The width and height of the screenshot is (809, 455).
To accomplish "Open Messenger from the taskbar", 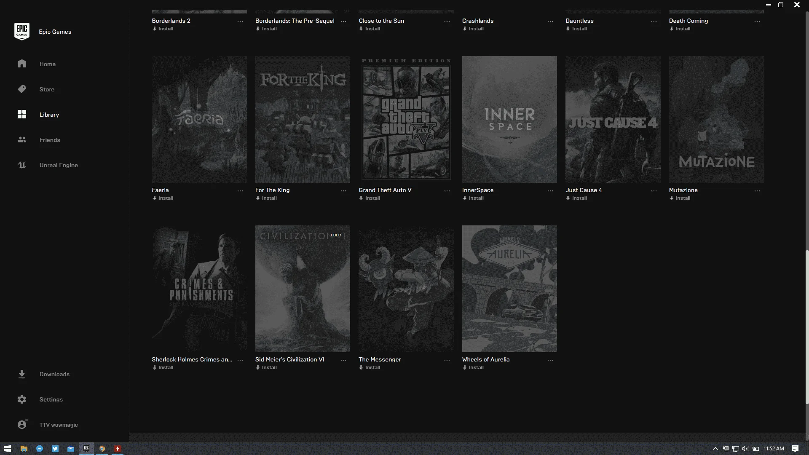I will [x=40, y=449].
